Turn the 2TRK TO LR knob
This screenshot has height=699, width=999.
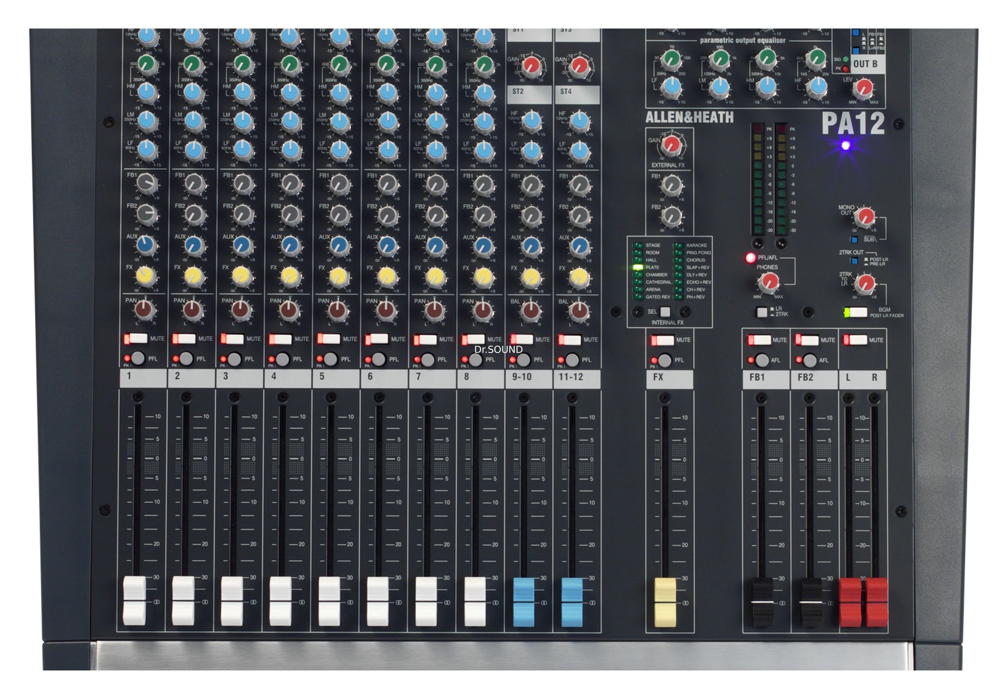[864, 284]
